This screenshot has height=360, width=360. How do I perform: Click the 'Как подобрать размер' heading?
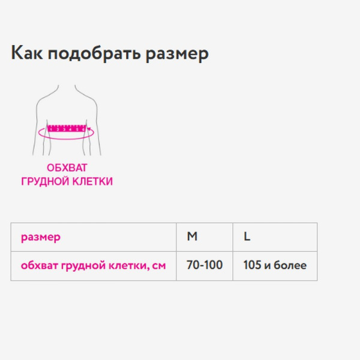pos(110,53)
